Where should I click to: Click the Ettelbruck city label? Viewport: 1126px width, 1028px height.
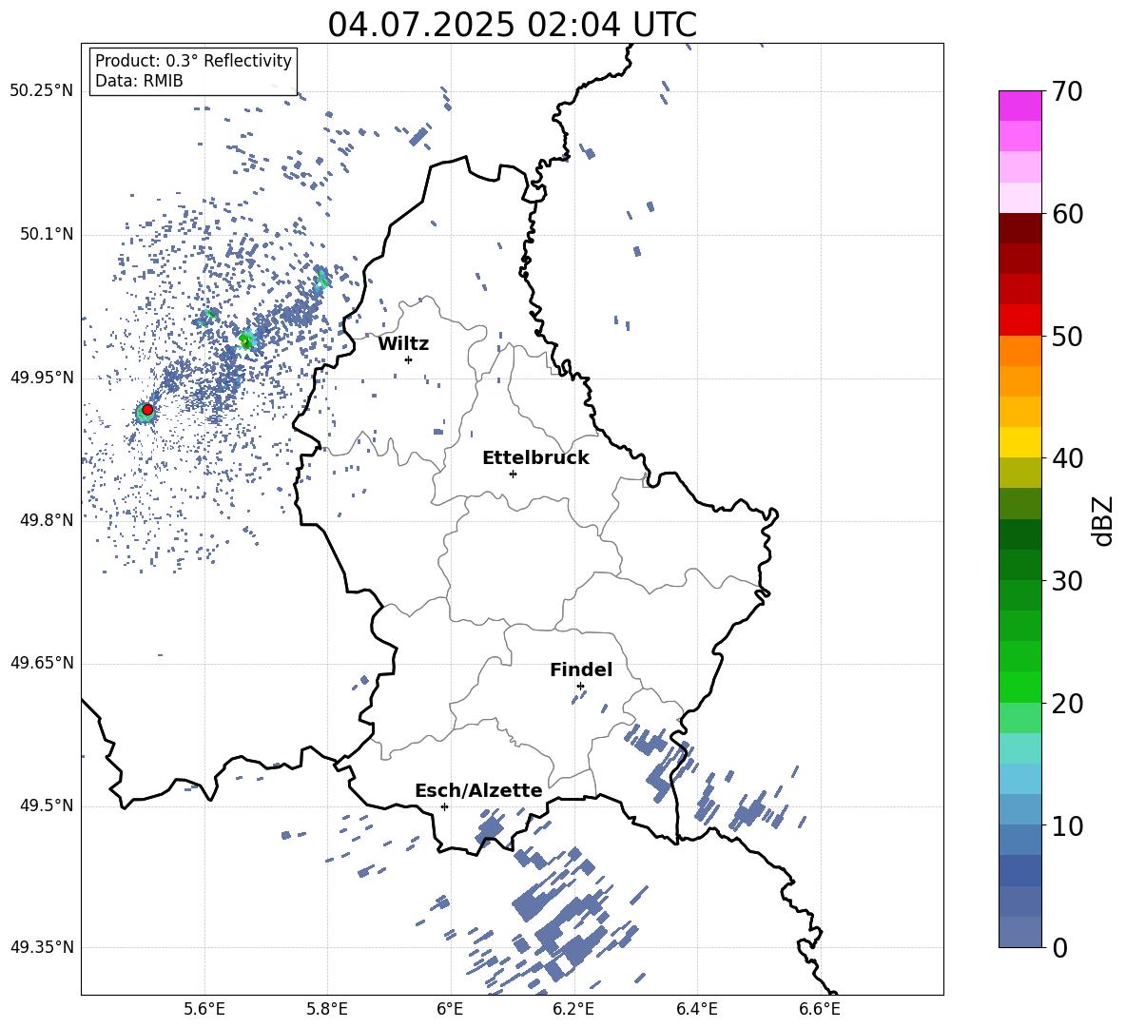point(535,458)
